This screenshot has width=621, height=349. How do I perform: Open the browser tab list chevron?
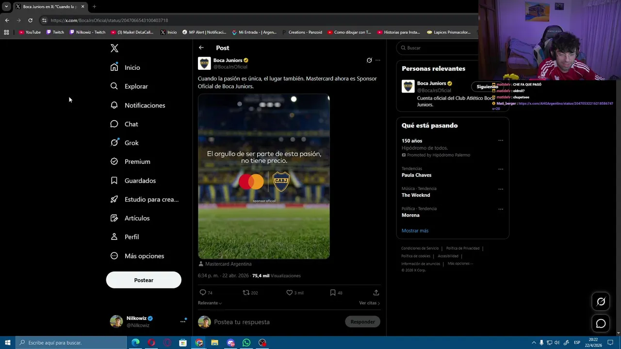[x=6, y=6]
